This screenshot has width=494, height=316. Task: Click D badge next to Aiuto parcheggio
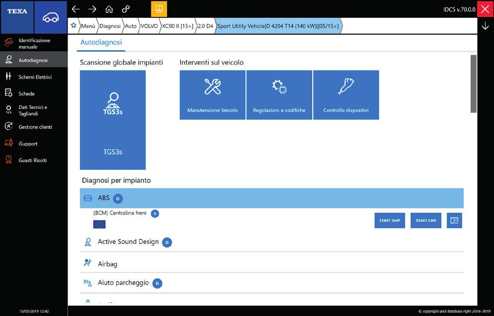[157, 284]
